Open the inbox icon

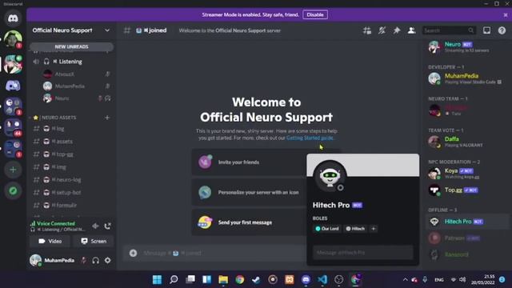tap(486, 30)
